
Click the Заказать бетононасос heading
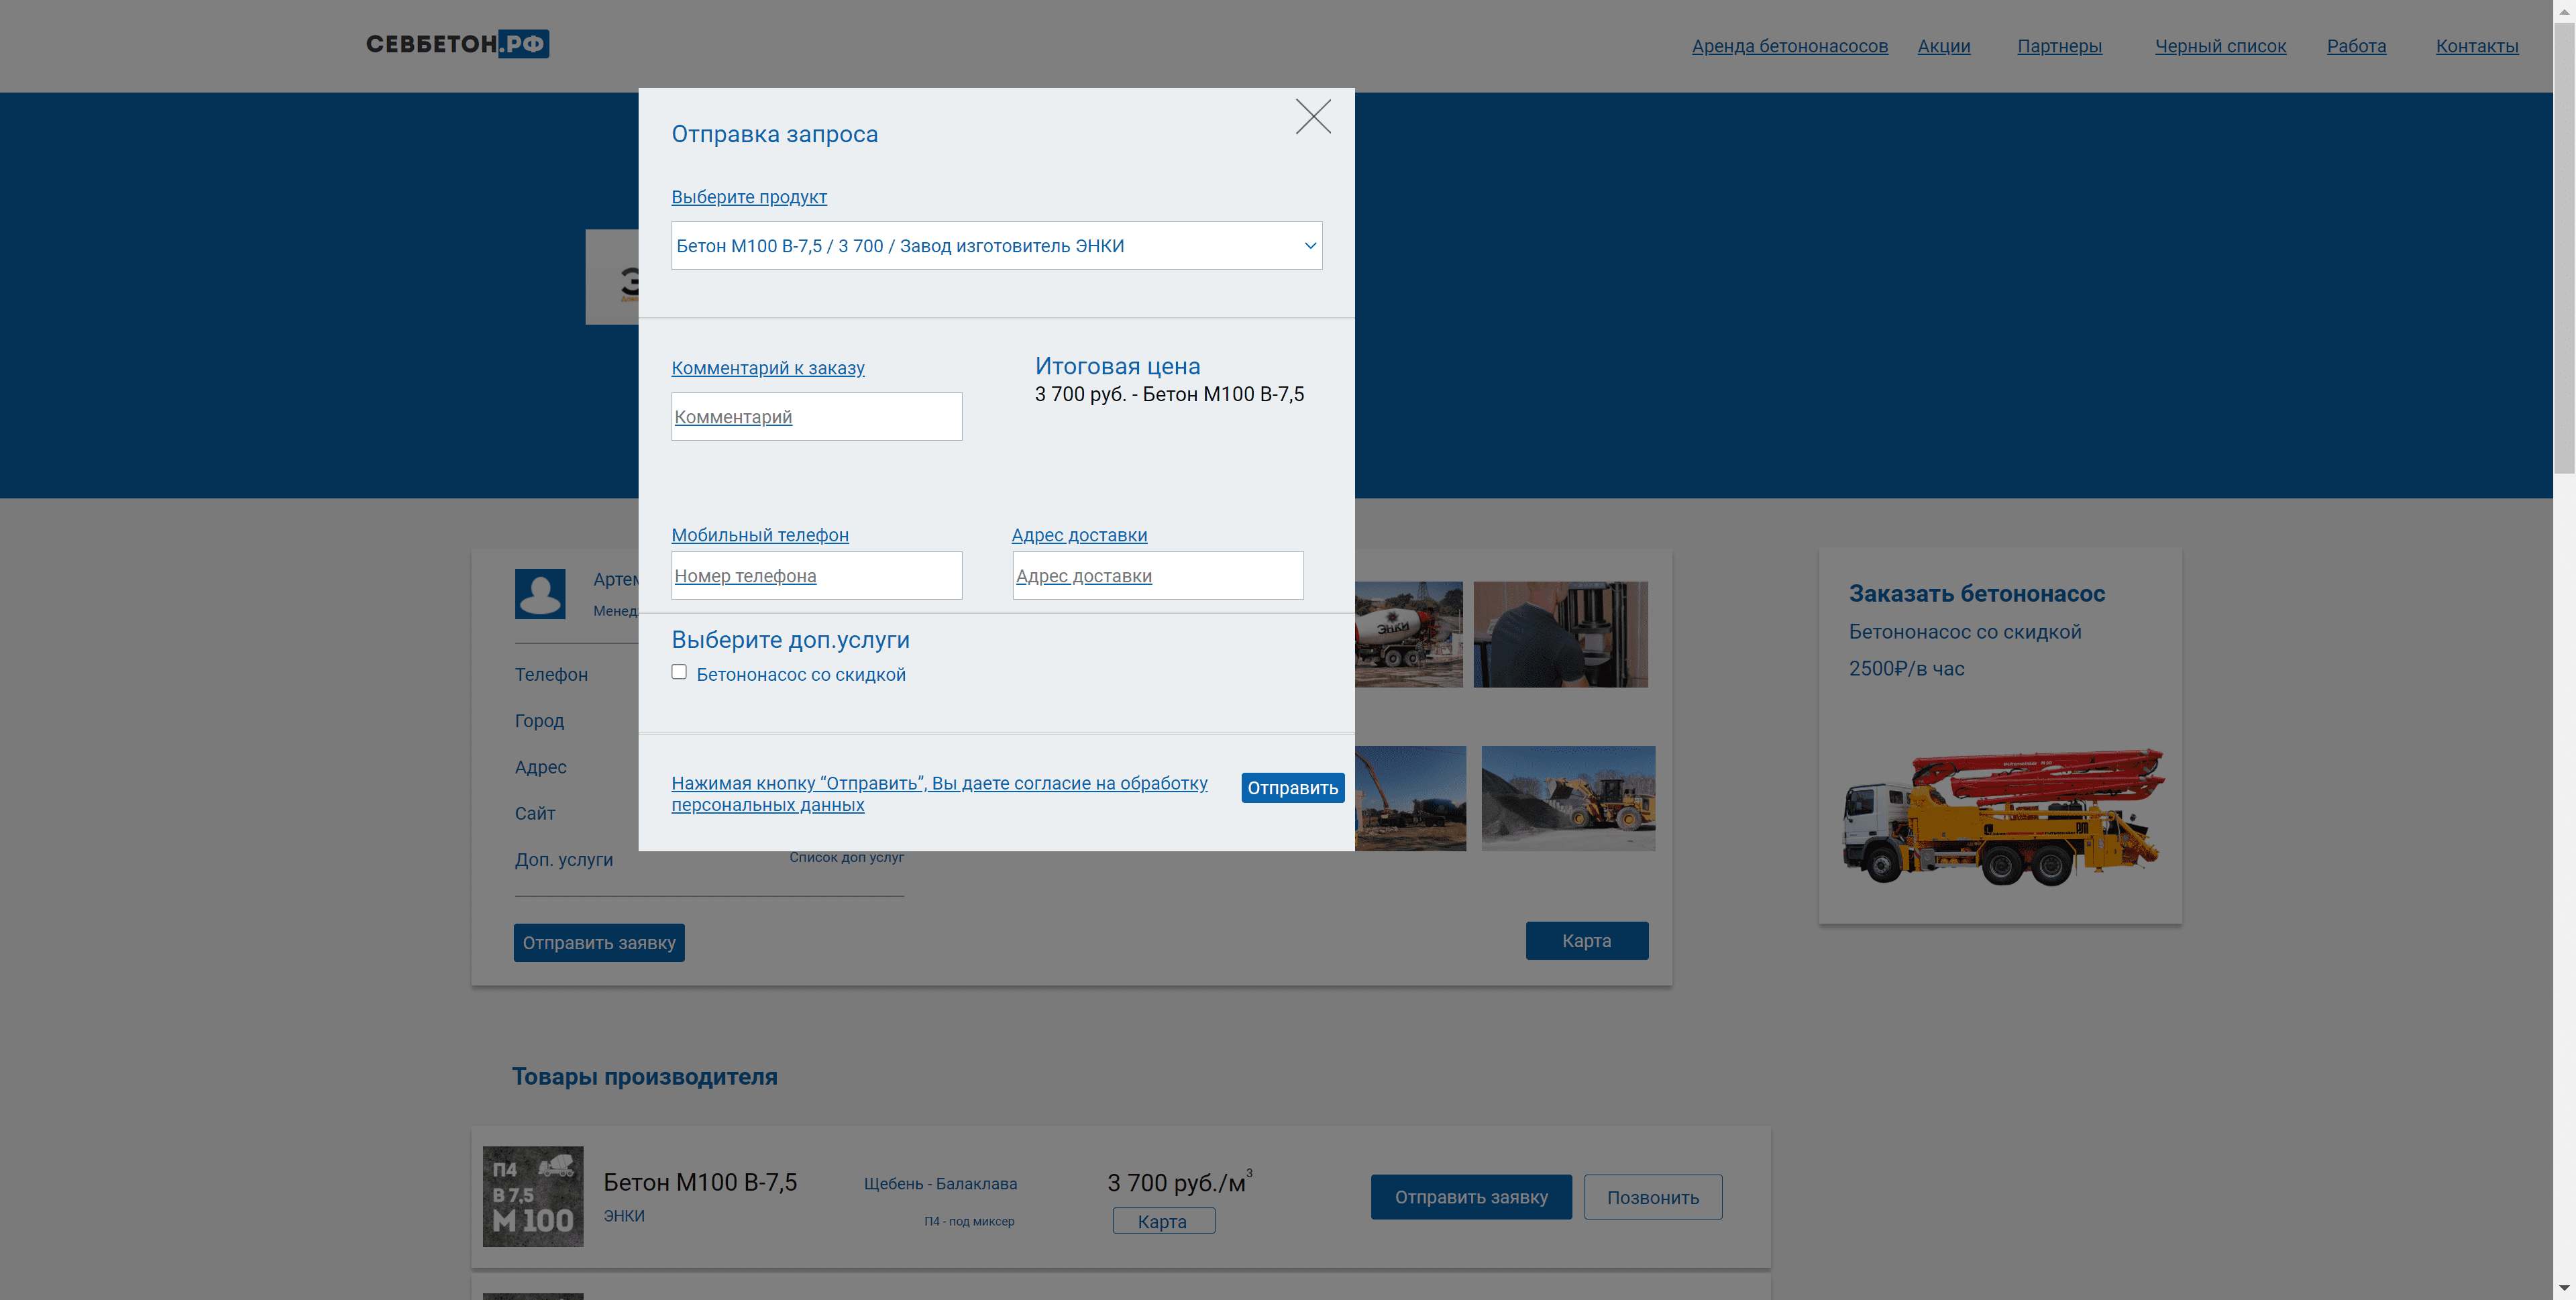click(x=1976, y=594)
